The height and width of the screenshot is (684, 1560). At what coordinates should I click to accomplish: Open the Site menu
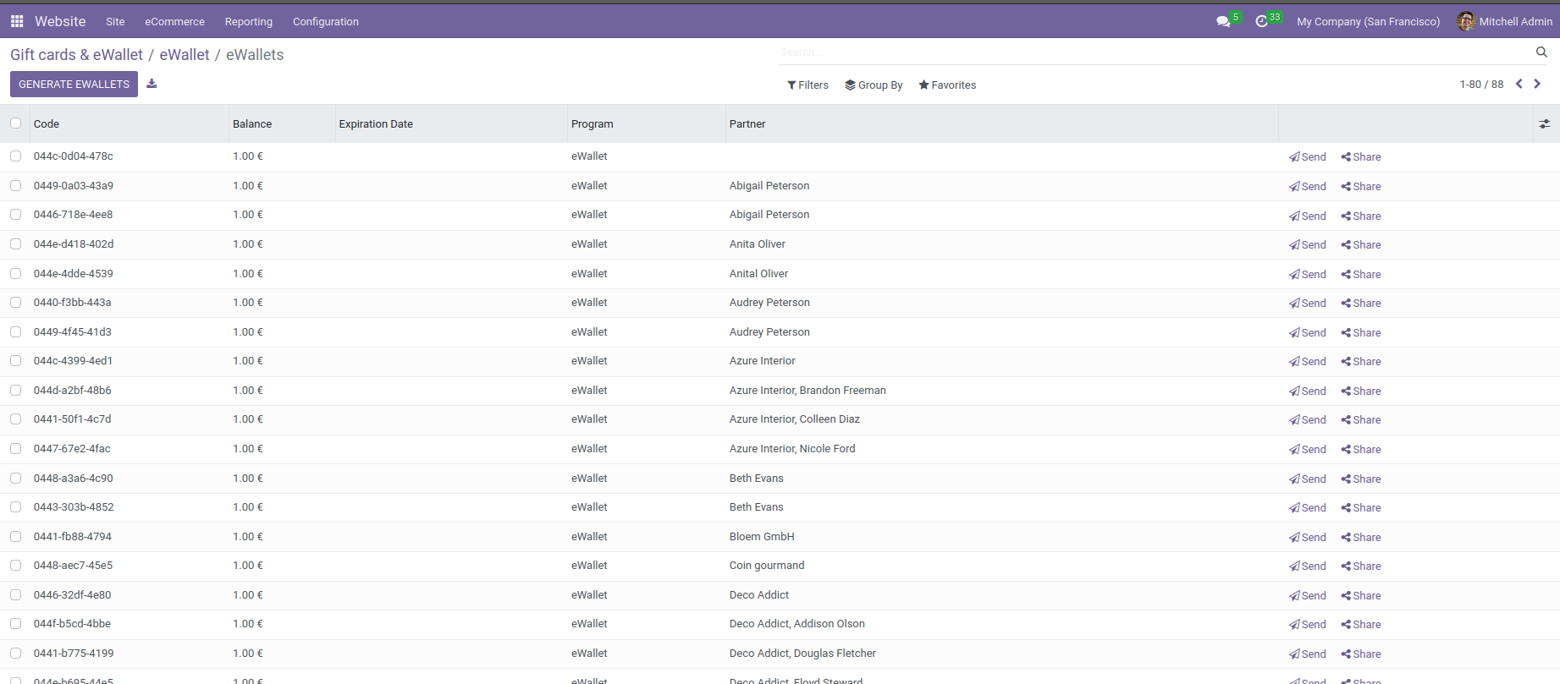point(115,21)
